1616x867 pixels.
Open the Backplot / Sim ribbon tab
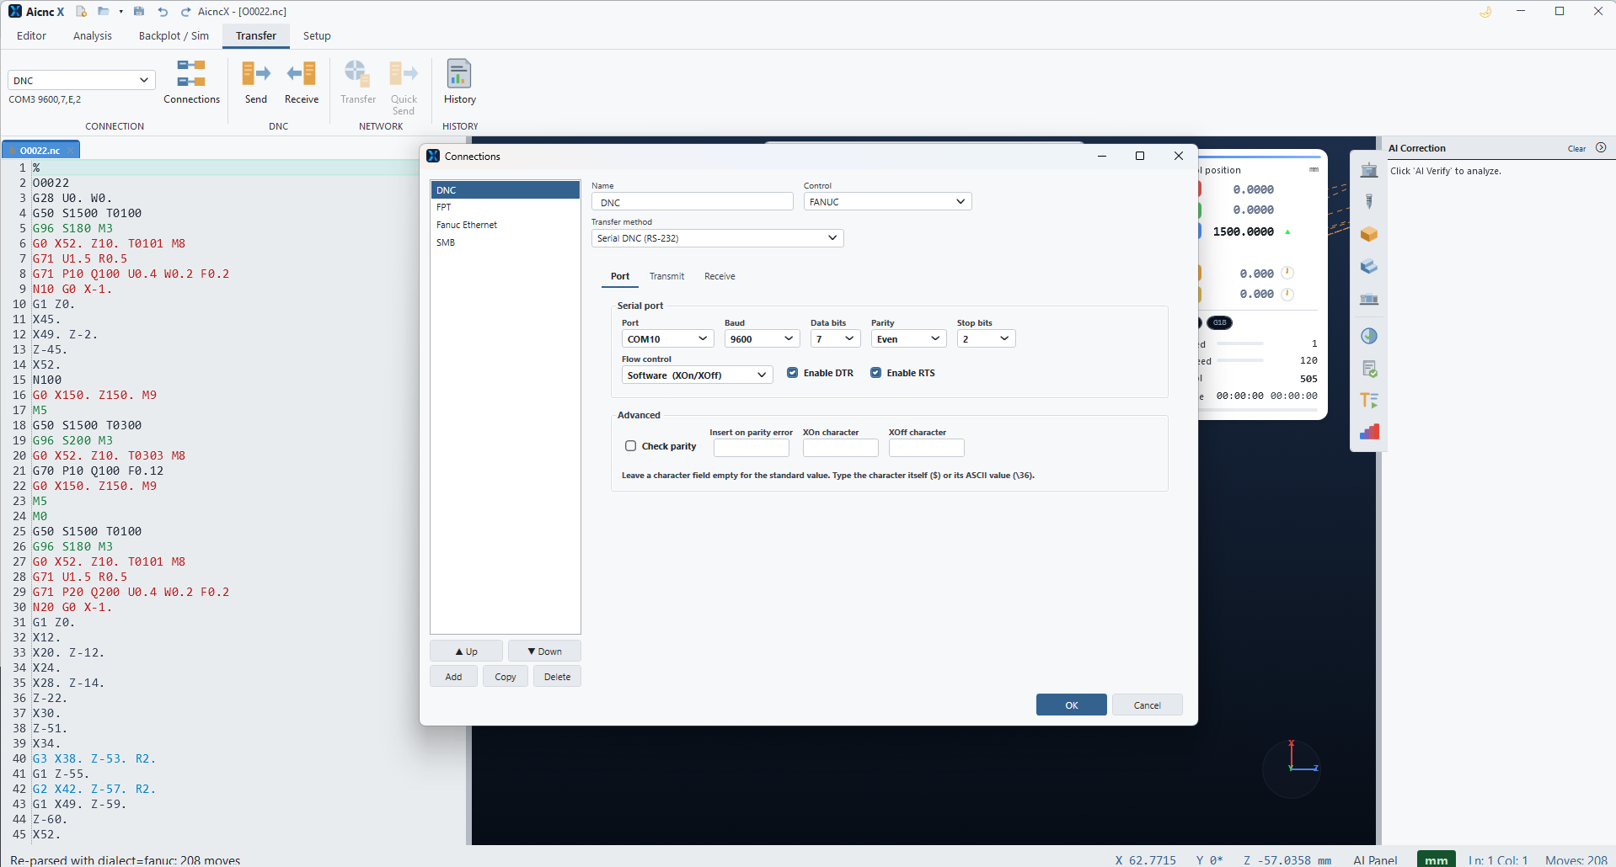[x=174, y=35]
